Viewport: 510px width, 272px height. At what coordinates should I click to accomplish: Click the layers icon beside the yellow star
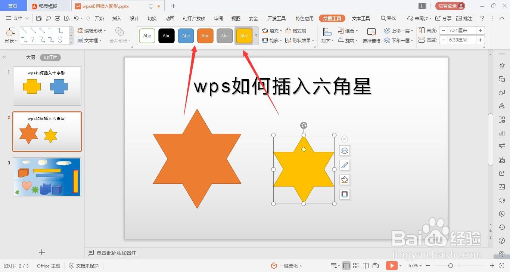[x=345, y=151]
